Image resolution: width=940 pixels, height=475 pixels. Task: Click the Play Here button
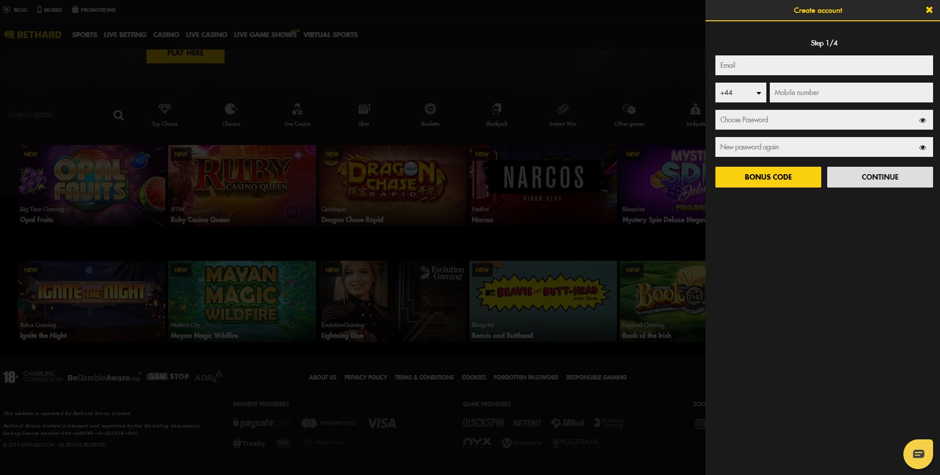[186, 55]
